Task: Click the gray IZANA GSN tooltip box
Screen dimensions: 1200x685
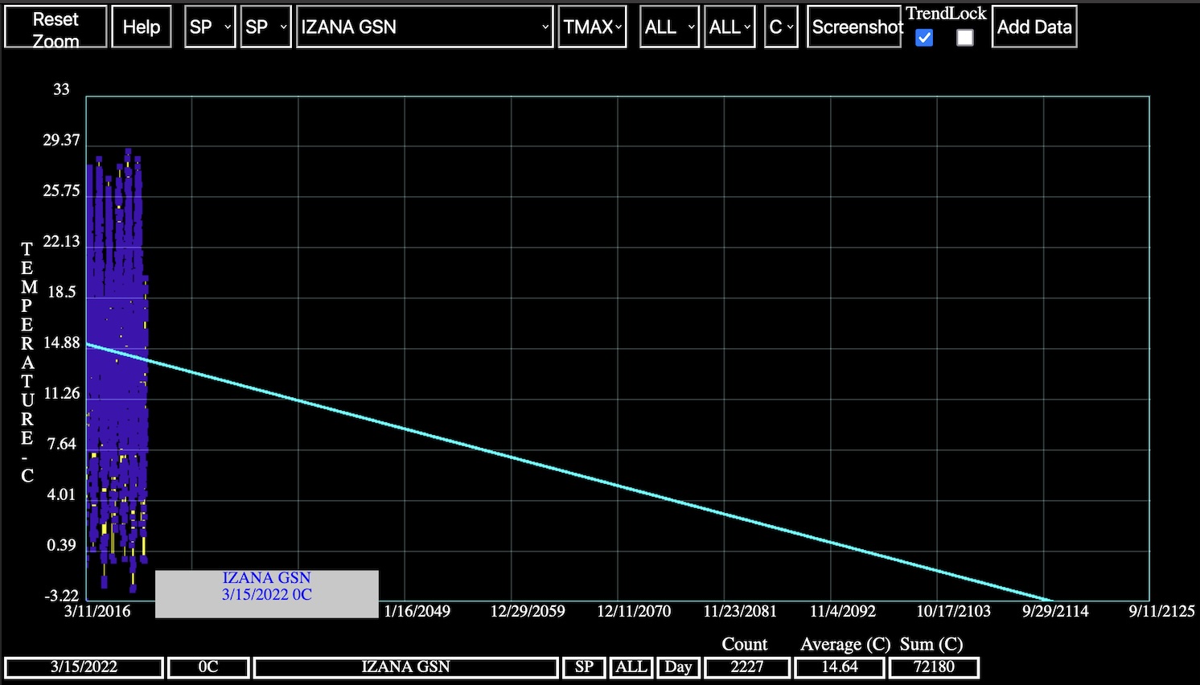Action: 267,594
